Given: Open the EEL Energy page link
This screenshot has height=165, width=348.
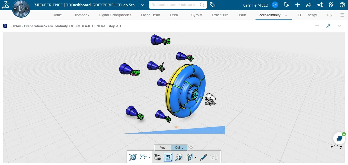Looking at the screenshot, I should click(x=307, y=15).
